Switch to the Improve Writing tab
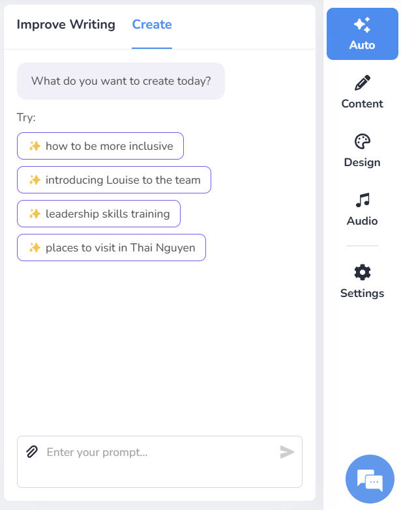The image size is (401, 510). [66, 24]
